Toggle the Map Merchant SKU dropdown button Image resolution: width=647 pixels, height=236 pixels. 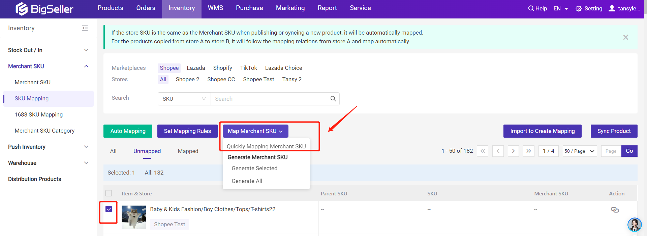pyautogui.click(x=255, y=131)
